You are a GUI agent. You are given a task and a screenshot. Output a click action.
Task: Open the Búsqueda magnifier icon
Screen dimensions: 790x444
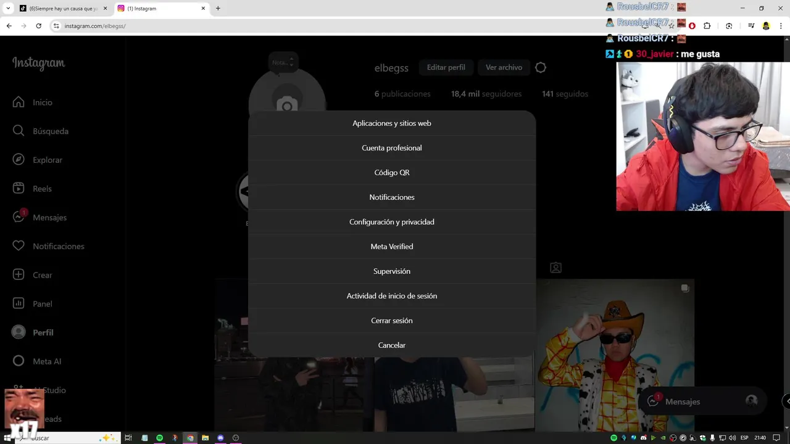tap(19, 131)
